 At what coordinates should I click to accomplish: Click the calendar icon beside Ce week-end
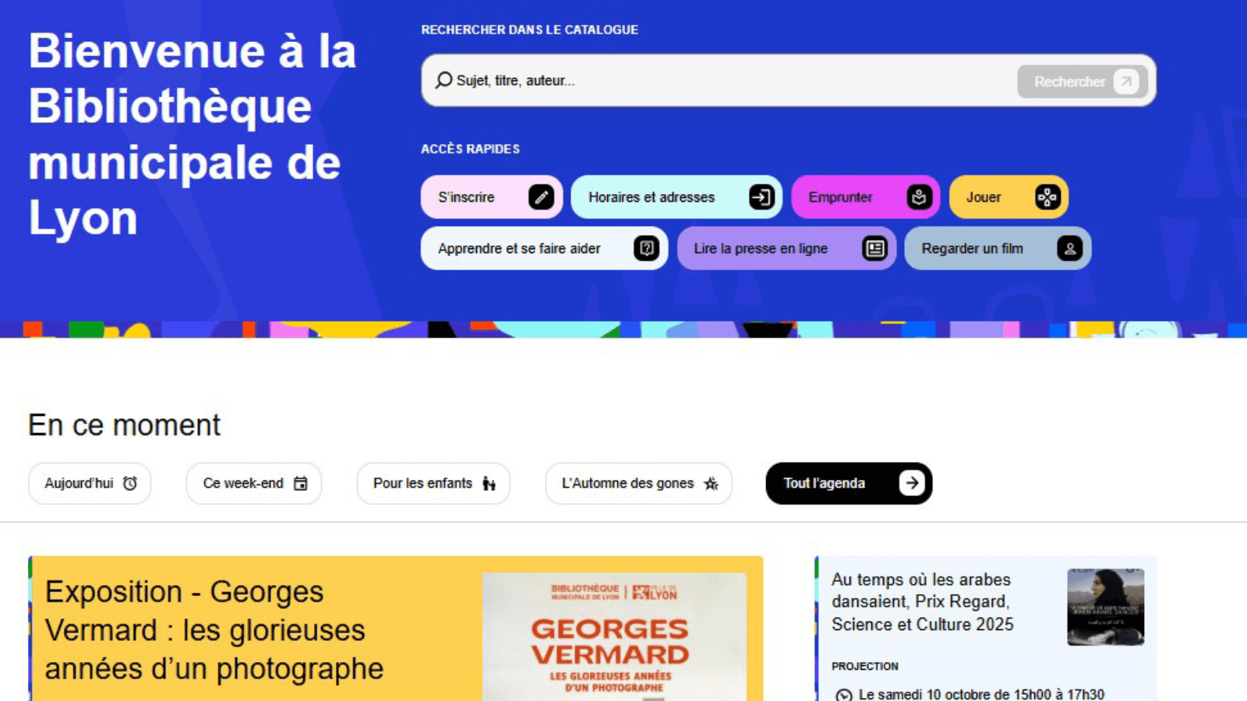tap(300, 483)
